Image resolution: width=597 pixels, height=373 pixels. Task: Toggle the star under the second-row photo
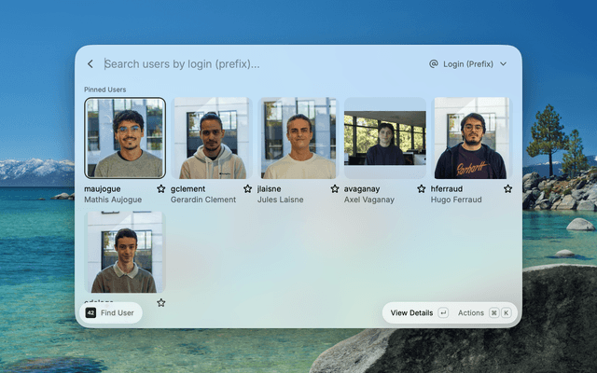tap(161, 303)
